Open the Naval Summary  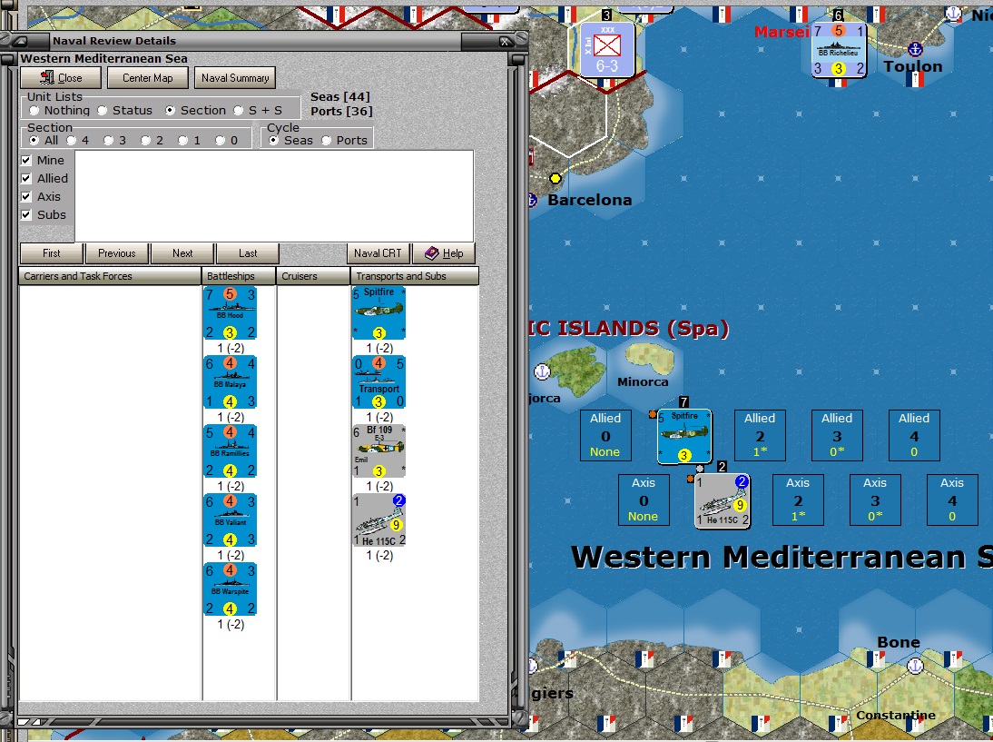235,78
